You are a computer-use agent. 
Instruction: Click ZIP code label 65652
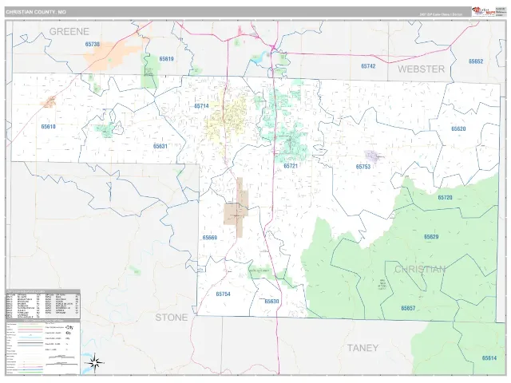coord(476,61)
